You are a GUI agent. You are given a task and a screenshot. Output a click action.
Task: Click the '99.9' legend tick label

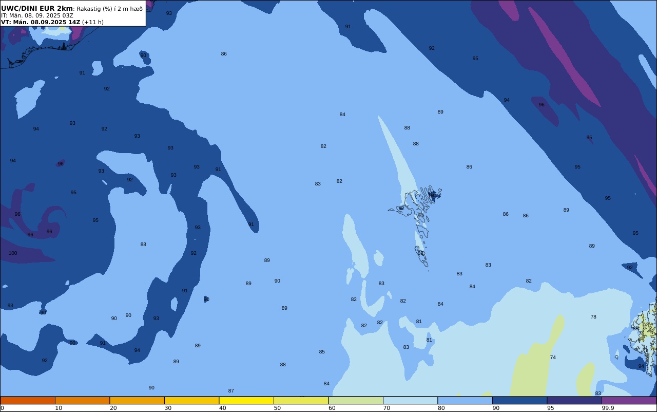coord(608,408)
